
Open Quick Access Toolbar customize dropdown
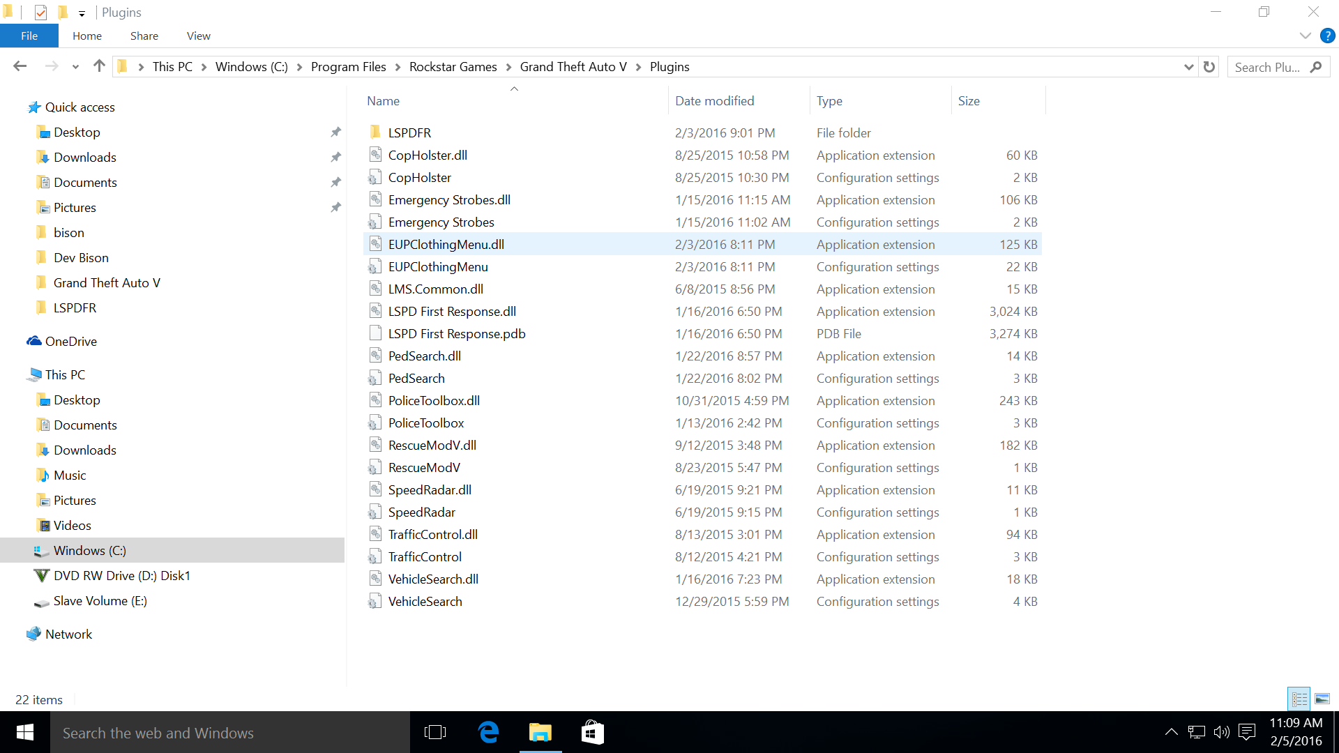pos(82,13)
